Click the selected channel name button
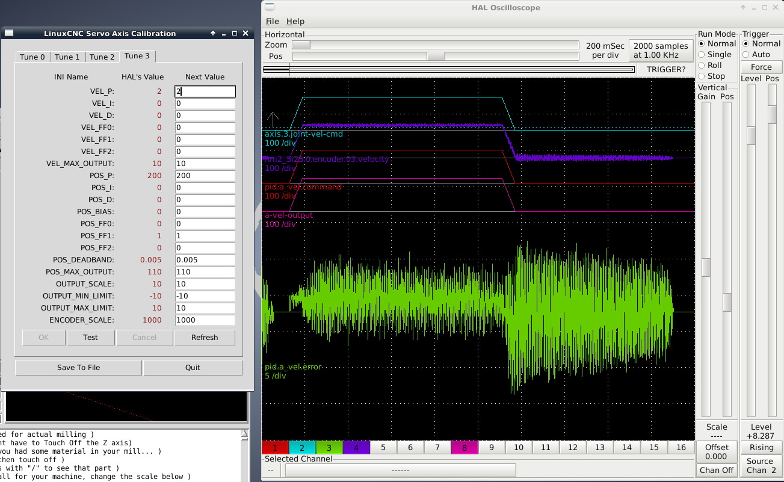This screenshot has height=482, width=784. (400, 471)
